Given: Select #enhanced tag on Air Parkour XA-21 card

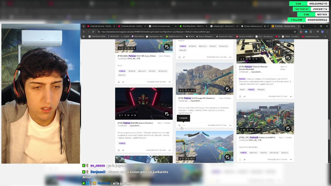Looking at the screenshot, I should (x=163, y=71).
